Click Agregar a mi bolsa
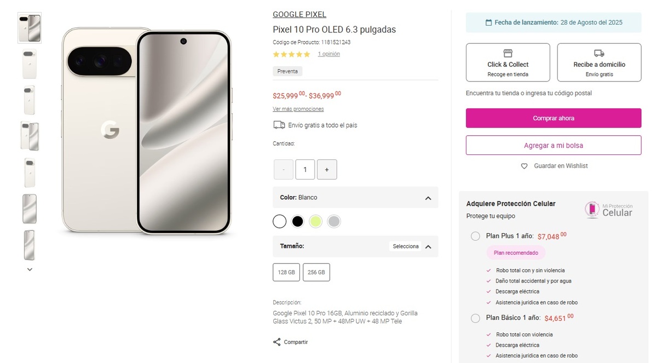 (553, 146)
